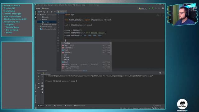
Task: Expand the 'done' folder in project tree
Action: tap(40, 19)
